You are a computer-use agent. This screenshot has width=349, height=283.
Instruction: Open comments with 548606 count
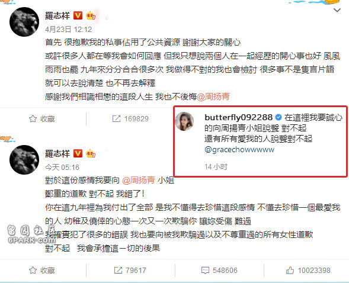click(219, 271)
